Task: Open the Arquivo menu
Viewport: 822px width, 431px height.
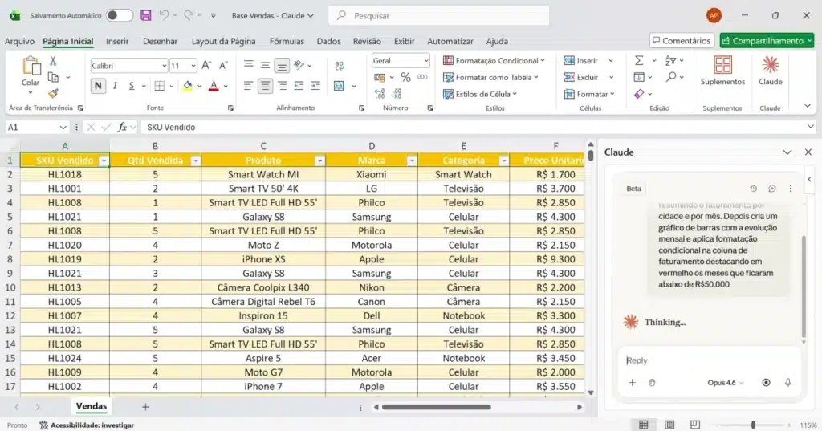Action: point(19,41)
